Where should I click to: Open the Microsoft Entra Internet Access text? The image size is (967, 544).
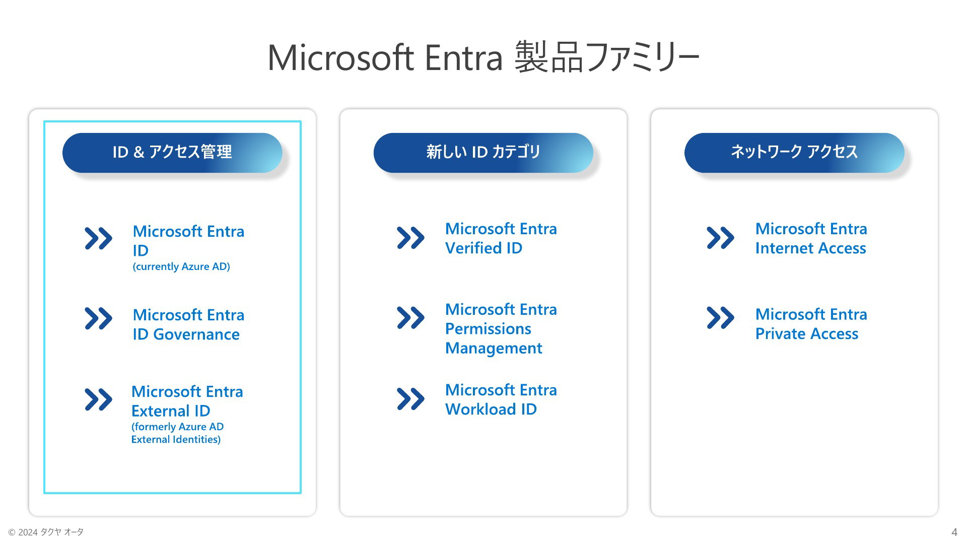pos(811,238)
